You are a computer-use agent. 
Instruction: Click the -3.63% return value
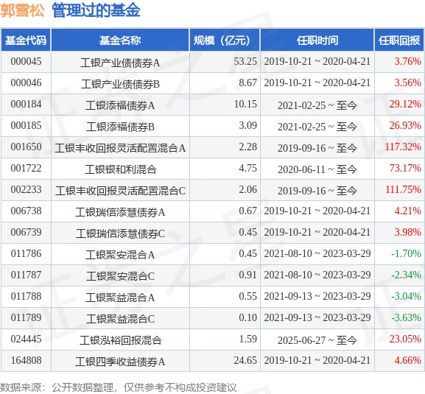406,317
